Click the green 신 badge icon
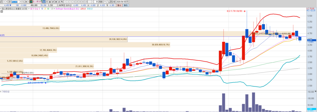The height and width of the screenshot is (112, 317). [31, 2]
